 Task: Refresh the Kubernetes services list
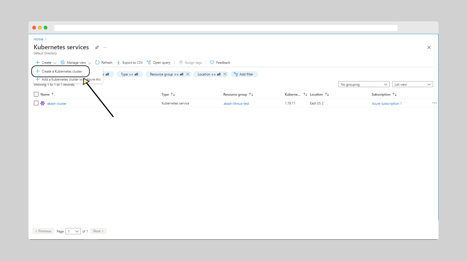point(104,63)
